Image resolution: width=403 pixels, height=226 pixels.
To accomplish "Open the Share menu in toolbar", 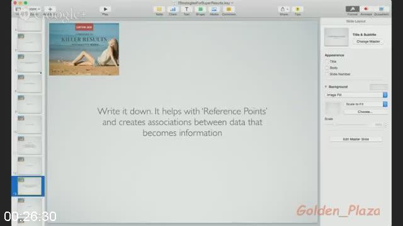I will [x=284, y=9].
